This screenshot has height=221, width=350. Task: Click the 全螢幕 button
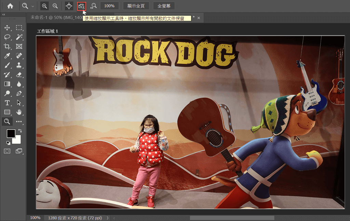tap(164, 6)
